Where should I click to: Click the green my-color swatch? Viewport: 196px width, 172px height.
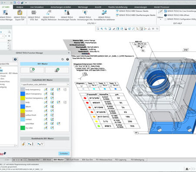coord(23,128)
